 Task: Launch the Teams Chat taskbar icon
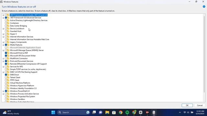point(101,112)
